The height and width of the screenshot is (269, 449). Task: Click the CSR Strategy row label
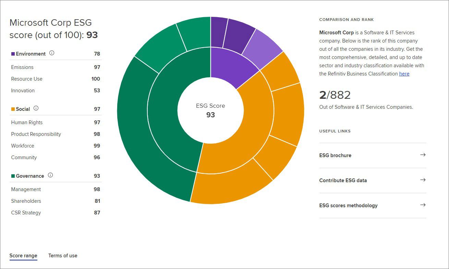pos(26,213)
